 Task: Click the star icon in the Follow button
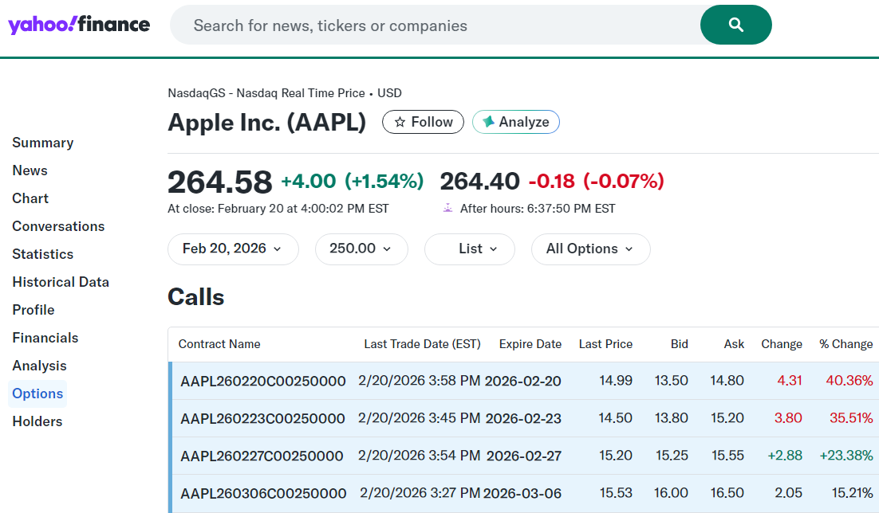(400, 122)
